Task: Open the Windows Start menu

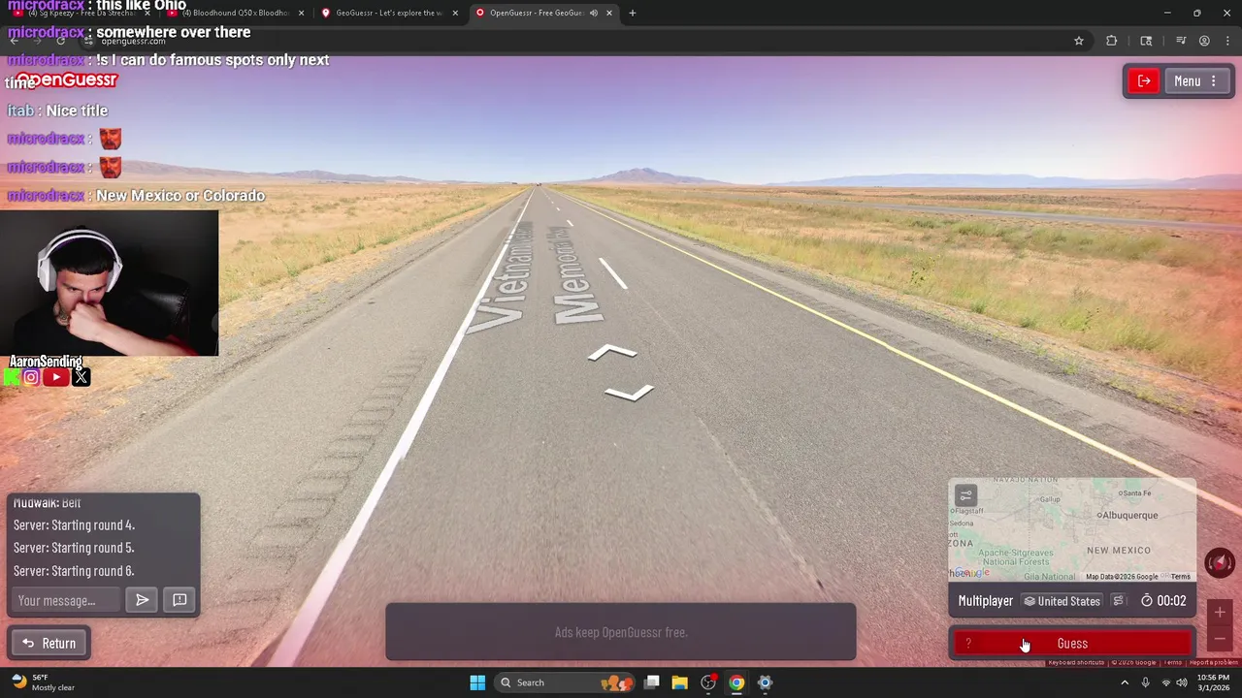Action: 477,682
